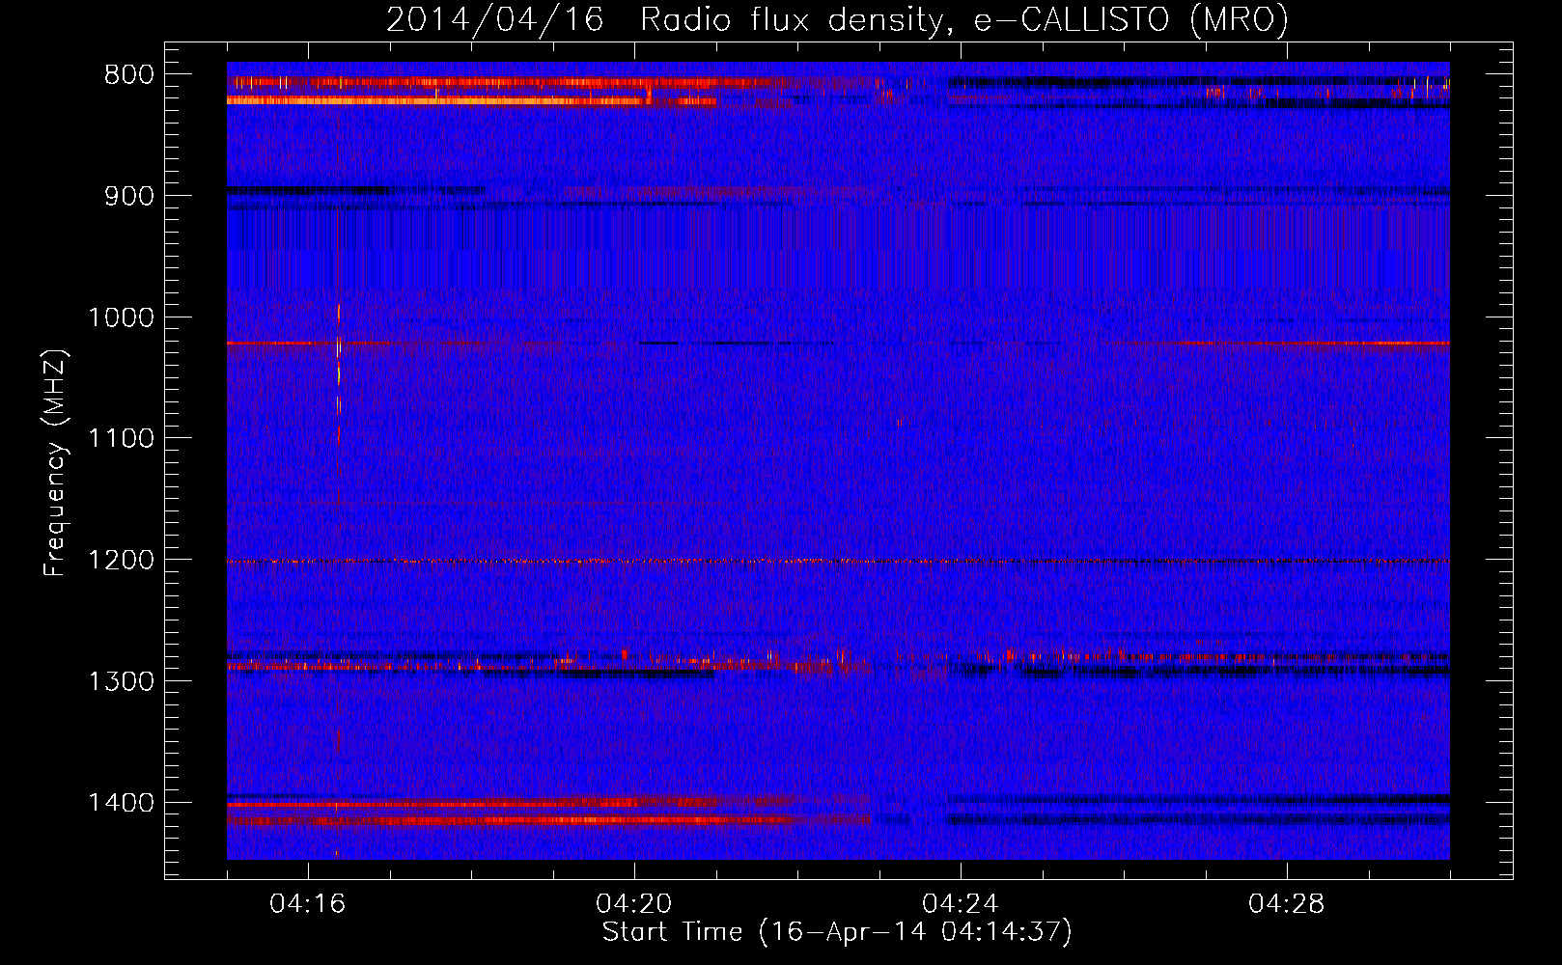Click the 04:16 time axis label
Image resolution: width=1562 pixels, height=965 pixels.
pos(308,904)
